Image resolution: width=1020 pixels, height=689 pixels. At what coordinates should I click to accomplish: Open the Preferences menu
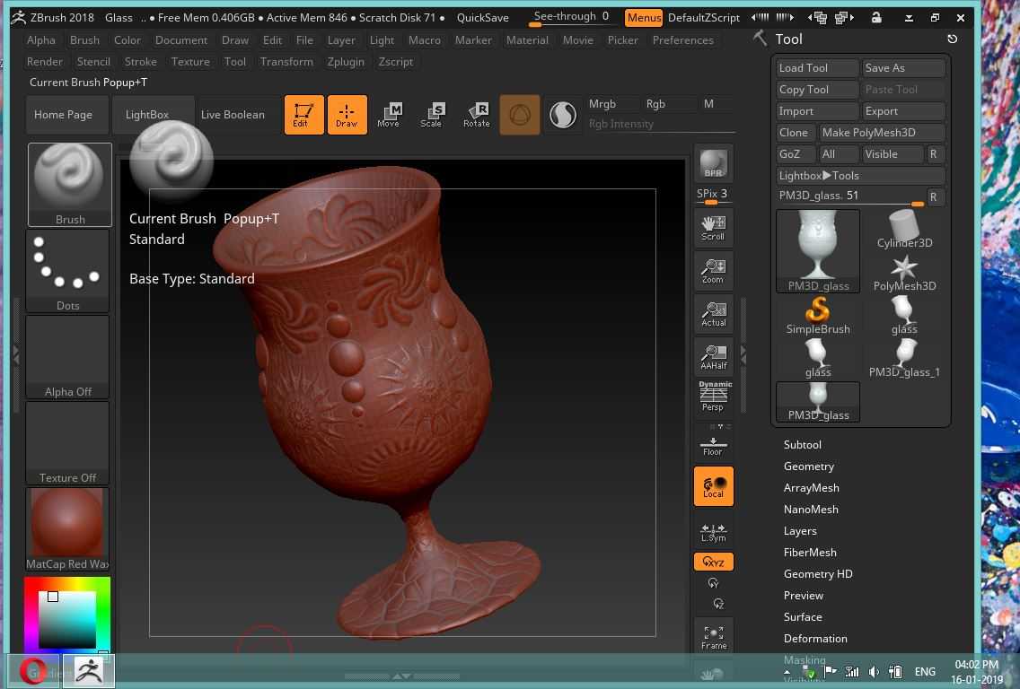(x=683, y=40)
